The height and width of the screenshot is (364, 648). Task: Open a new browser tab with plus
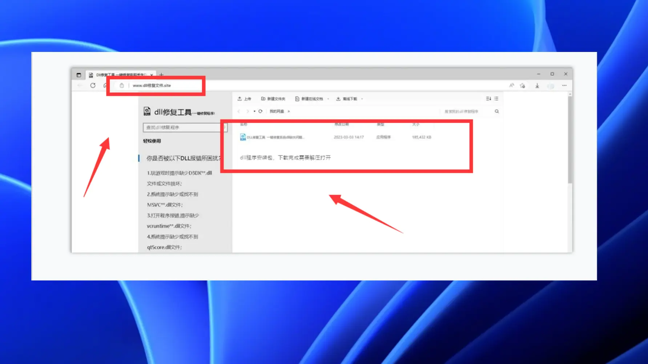click(161, 75)
